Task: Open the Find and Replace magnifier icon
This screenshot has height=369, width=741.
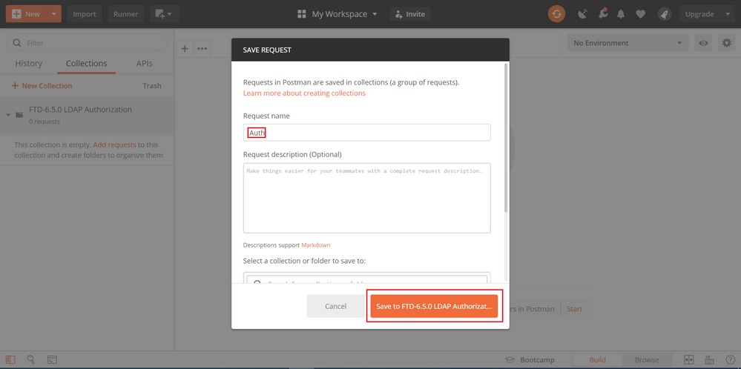Action: point(31,359)
